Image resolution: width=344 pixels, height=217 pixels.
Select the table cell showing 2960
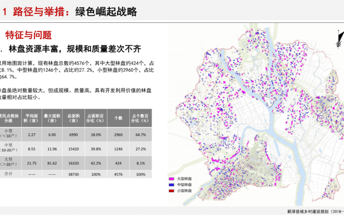(118, 134)
